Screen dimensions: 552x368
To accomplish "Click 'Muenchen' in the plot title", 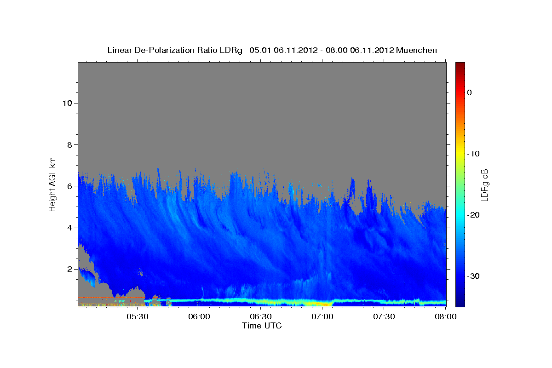I will click(417, 50).
